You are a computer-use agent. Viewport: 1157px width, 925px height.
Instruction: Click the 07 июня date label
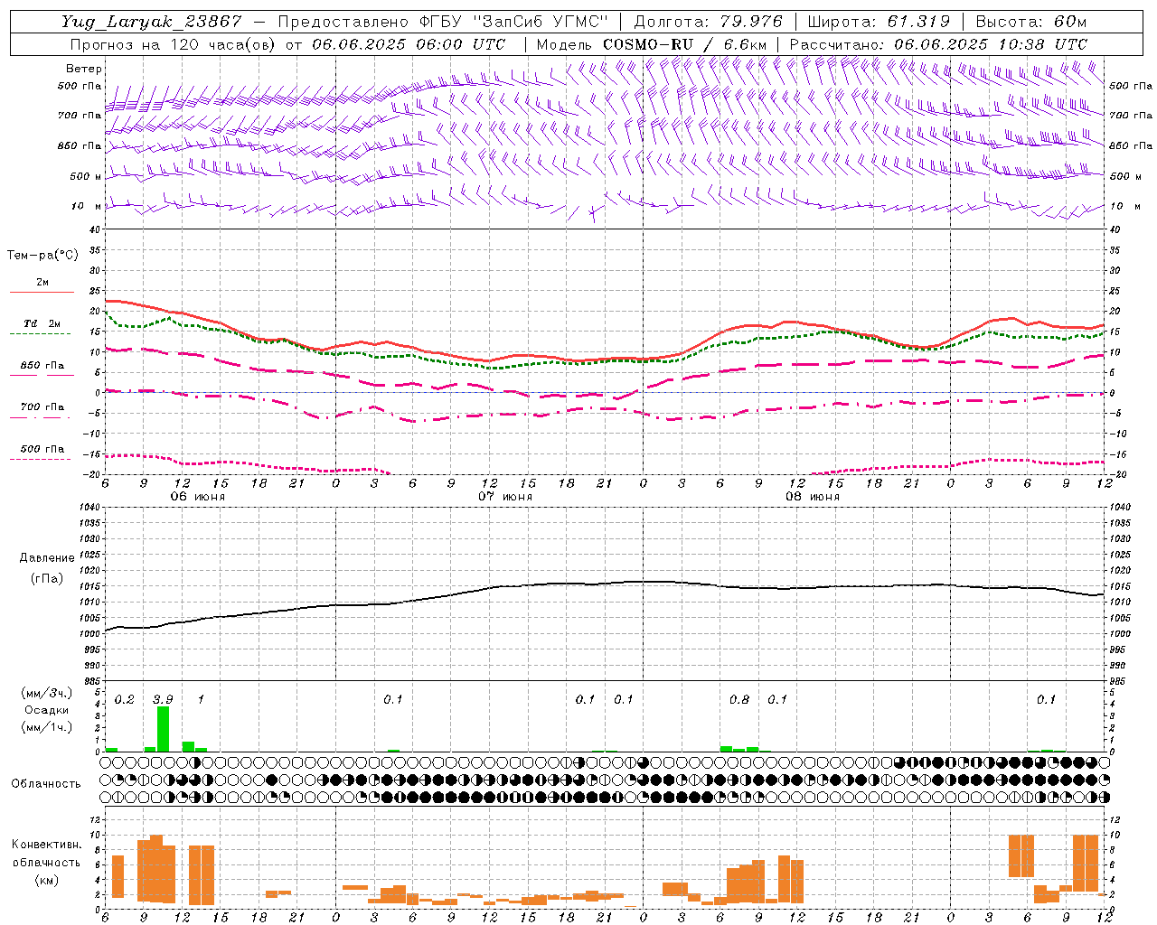[x=505, y=497]
